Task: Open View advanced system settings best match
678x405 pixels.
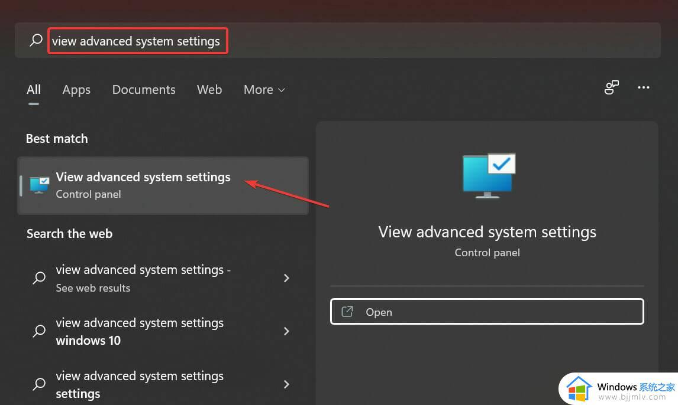Action: pyautogui.click(x=163, y=185)
